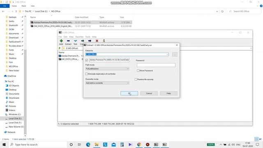Click the volume icon in system tray
The height and width of the screenshot is (148, 263).
coord(233,144)
